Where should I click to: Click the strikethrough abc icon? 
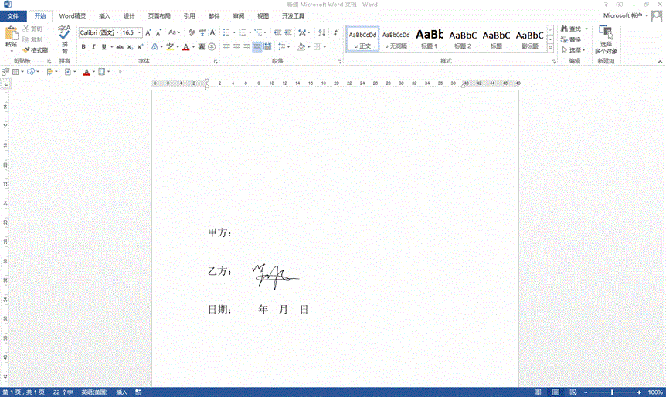click(119, 47)
